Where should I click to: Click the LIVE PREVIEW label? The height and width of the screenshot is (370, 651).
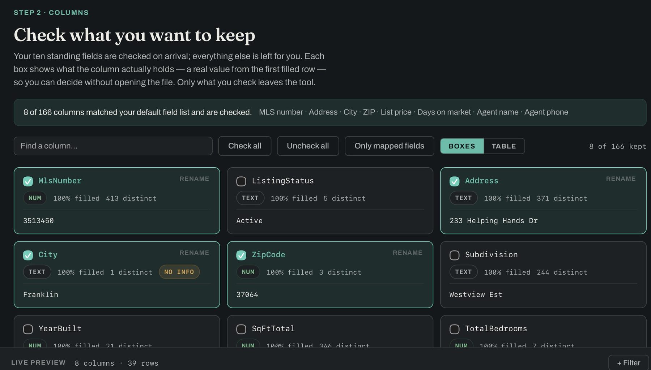pyautogui.click(x=38, y=362)
